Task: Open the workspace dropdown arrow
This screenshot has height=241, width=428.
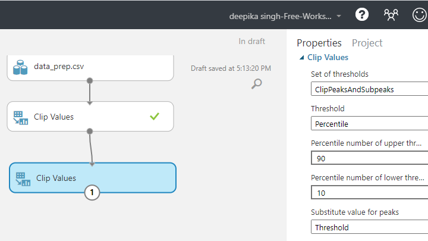Action: click(339, 16)
